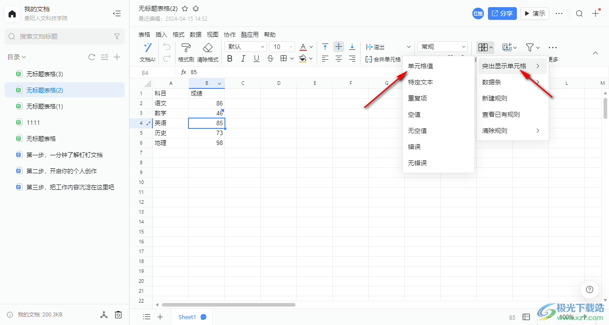Image resolution: width=609 pixels, height=325 pixels.
Task: Expand the font color dropdown arrow
Action: [311, 47]
